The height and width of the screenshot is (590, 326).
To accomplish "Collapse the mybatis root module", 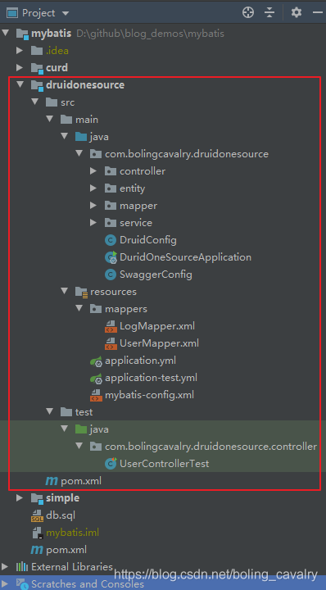I will [5, 33].
